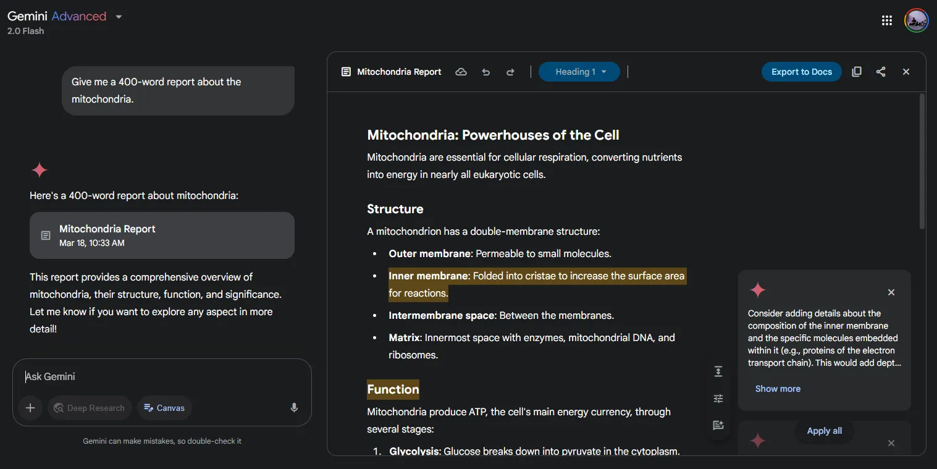
Task: Open the share icon in canvas header
Action: pyautogui.click(x=881, y=72)
